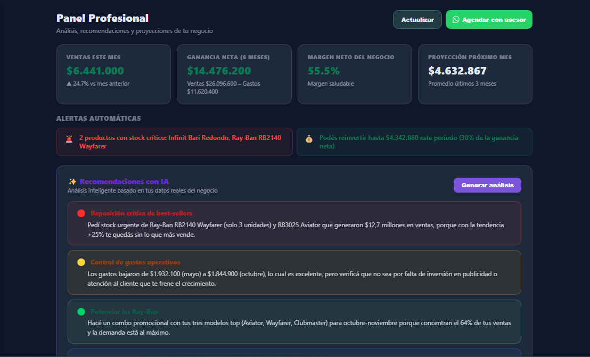This screenshot has height=357, width=590.
Task: Open the Ventas este mes card
Action: (113, 74)
